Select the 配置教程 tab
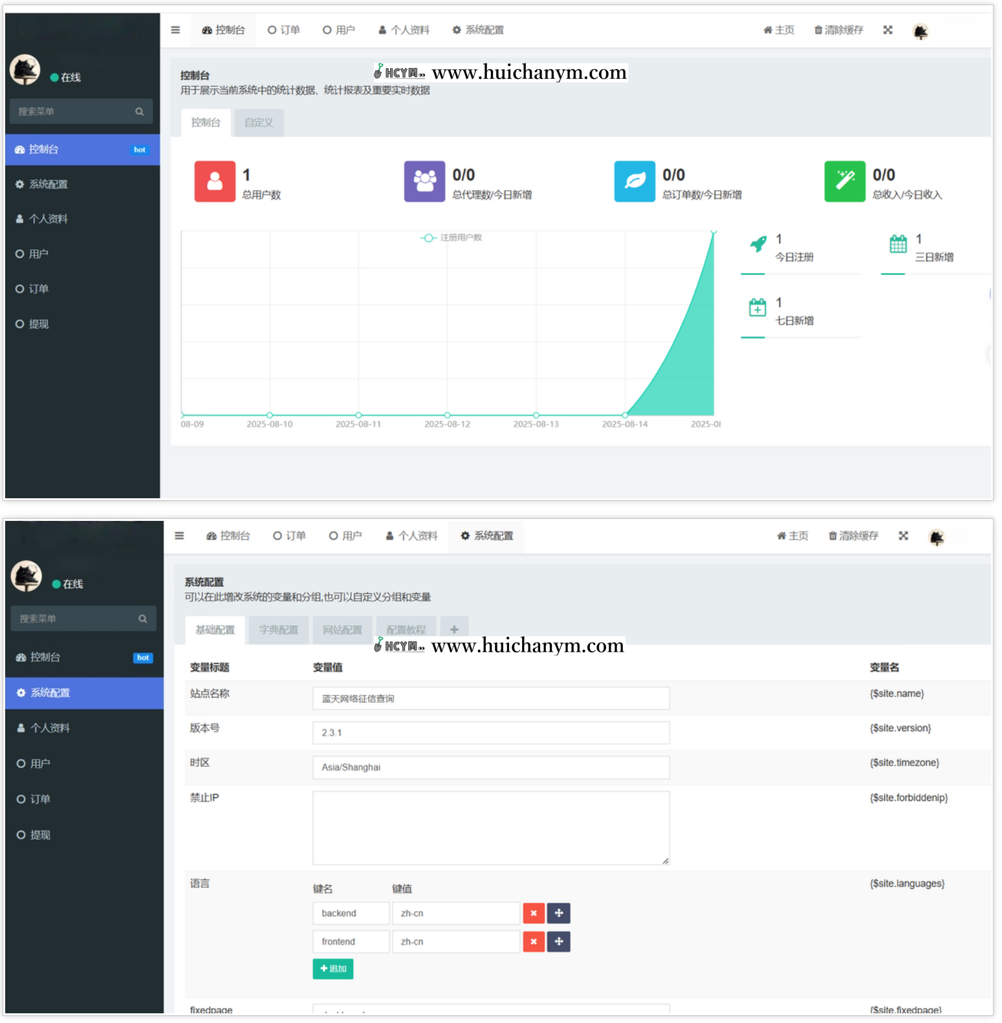1002x1023 pixels. coord(406,630)
